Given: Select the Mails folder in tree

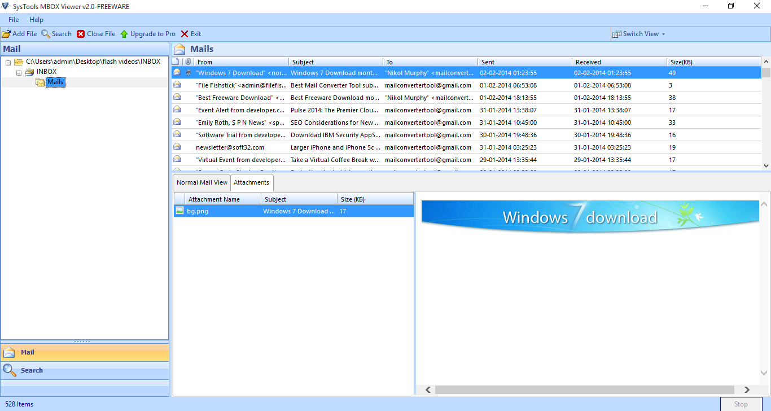Looking at the screenshot, I should click(x=55, y=82).
